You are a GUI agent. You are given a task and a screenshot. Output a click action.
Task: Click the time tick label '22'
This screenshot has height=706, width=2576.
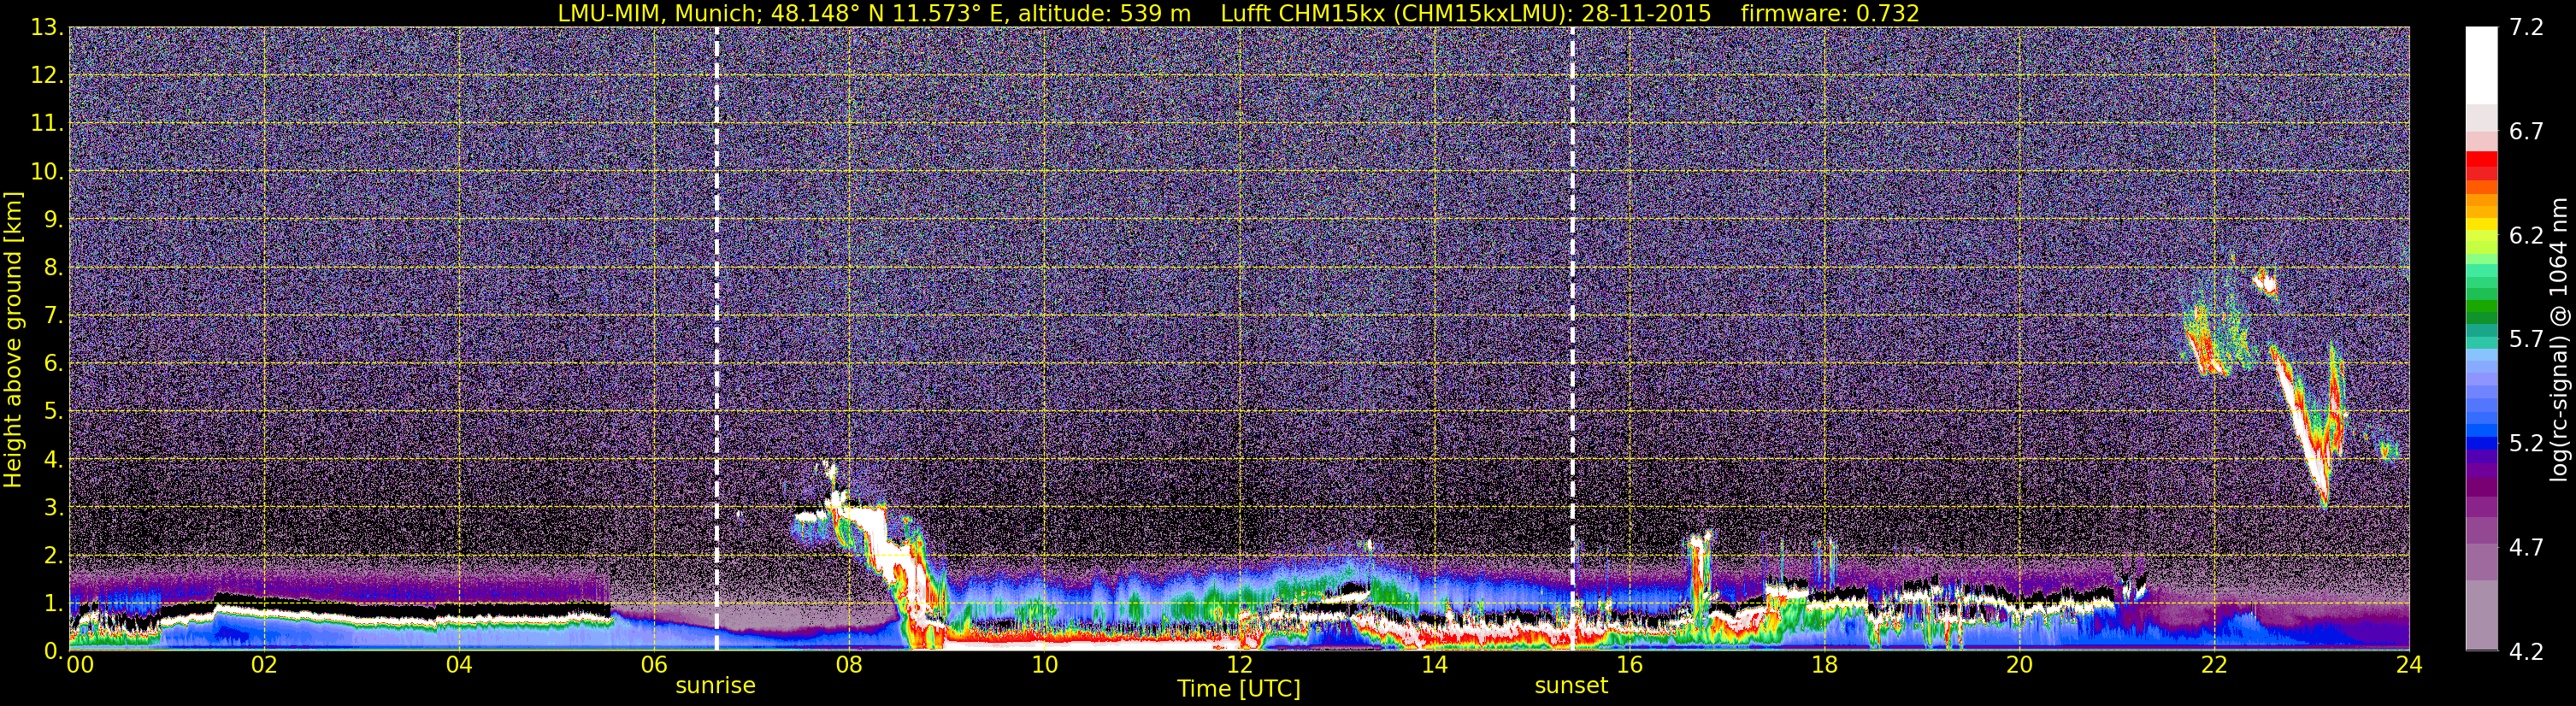[2213, 665]
